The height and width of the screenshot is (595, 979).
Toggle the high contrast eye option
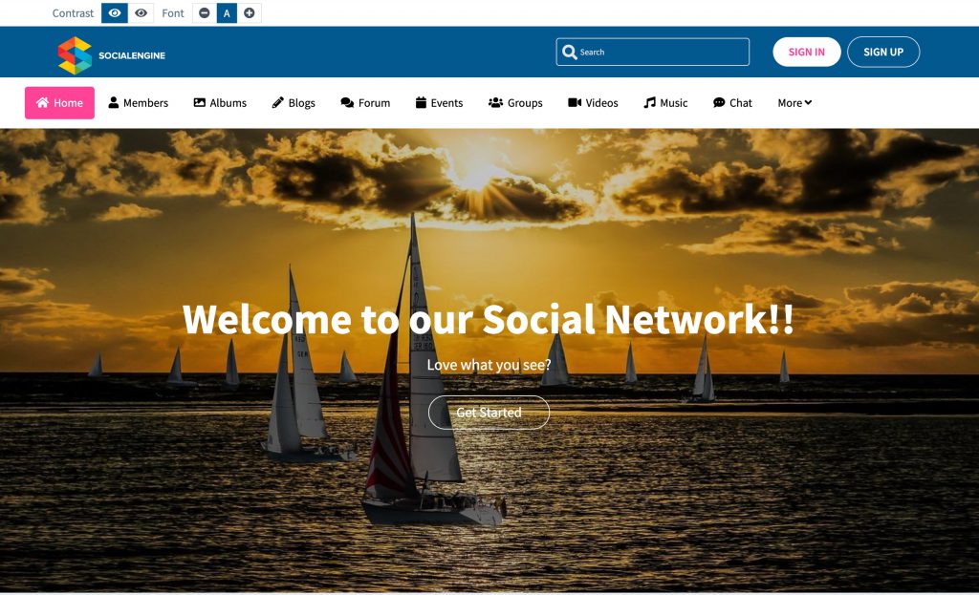141,13
